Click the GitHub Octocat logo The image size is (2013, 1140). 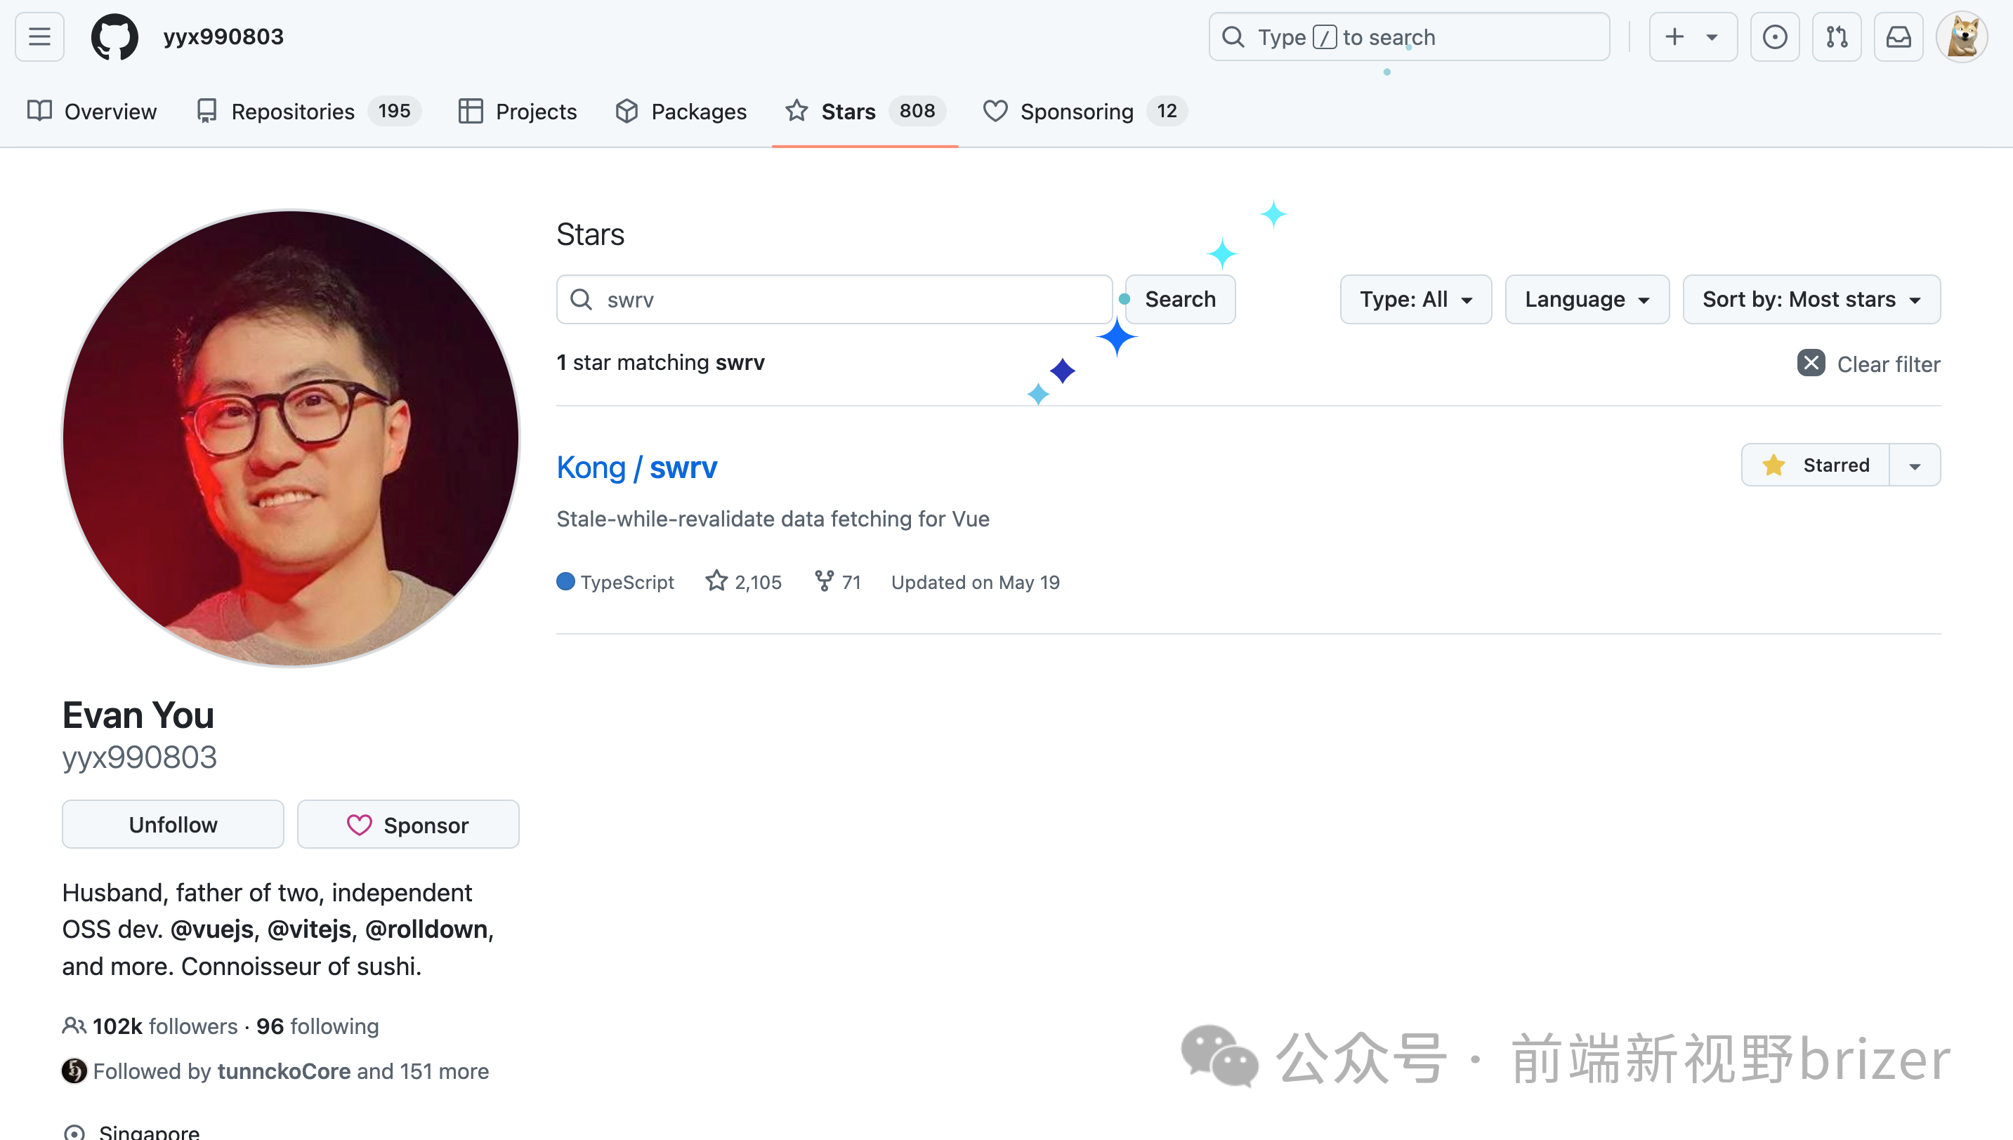point(114,37)
